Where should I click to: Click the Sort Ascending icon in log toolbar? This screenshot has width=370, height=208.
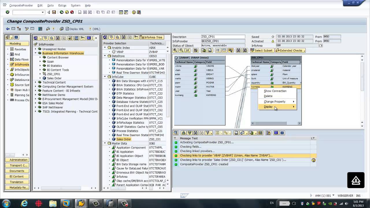point(183,133)
